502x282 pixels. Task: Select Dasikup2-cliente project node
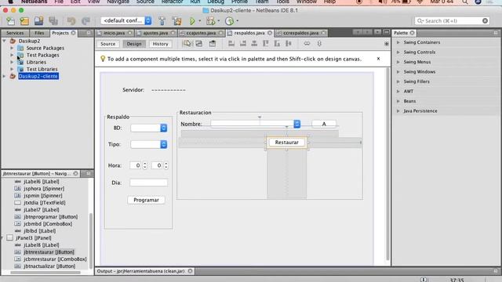coord(38,76)
